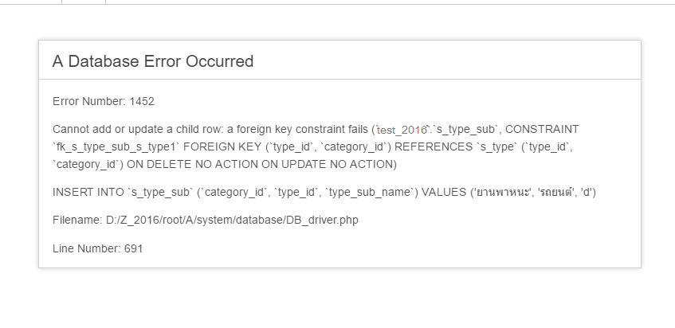This screenshot has width=675, height=328.
Task: Click the 'REFERENCES' keyword in the message
Action: [x=434, y=146]
